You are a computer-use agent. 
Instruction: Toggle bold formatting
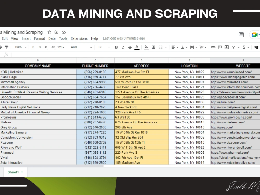click(x=116, y=47)
